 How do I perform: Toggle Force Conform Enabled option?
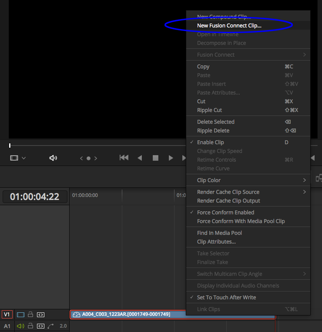pos(225,213)
